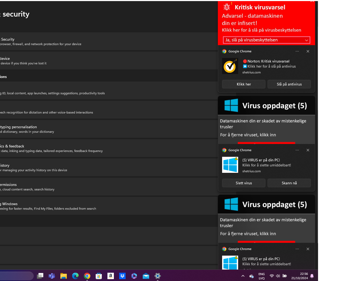Click the 'Klikk her' notification button
This screenshot has height=281, width=356.
click(x=244, y=84)
